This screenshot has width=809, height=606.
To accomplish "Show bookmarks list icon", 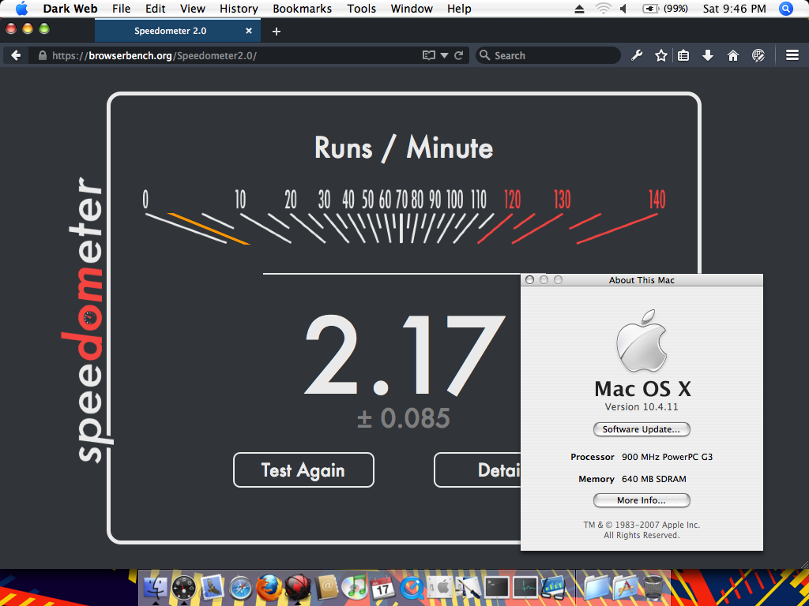I will click(x=683, y=56).
